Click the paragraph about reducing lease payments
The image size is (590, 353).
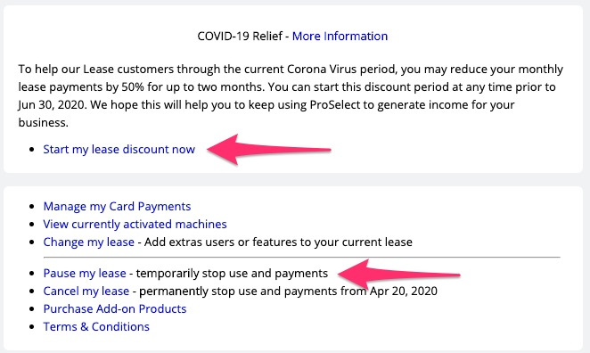(291, 95)
